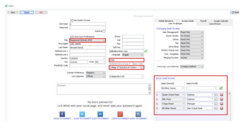
Task: Open Country dropdown showing CANADA
Action: (x=88, y=58)
